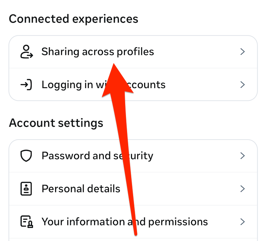The height and width of the screenshot is (241, 267).
Task: Click the chevron next to Password and security
Action: pos(243,156)
